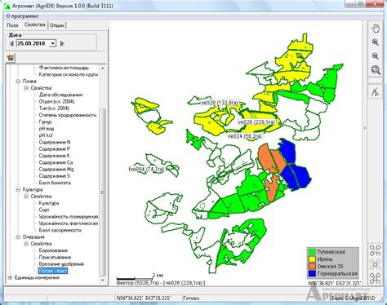Click the middle cluster-of-circles icon

point(376,264)
